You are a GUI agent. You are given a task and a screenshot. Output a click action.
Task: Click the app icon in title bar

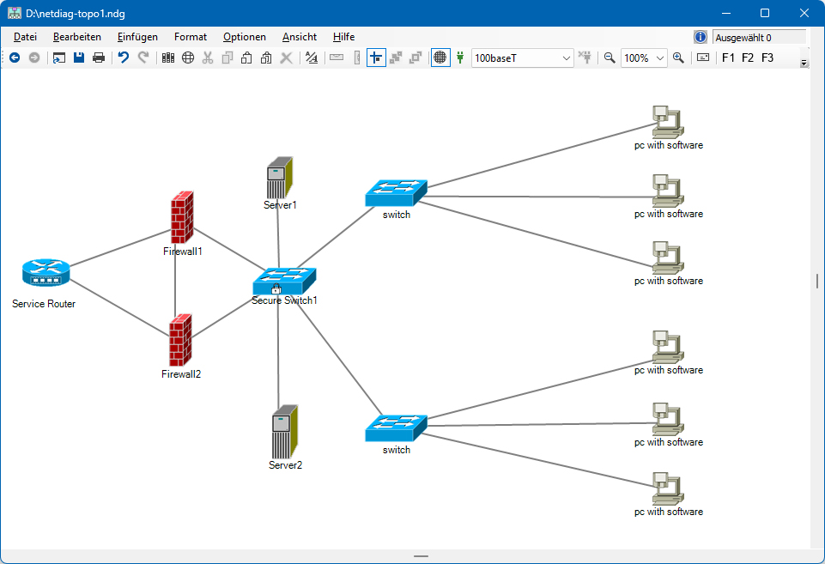[x=15, y=13]
